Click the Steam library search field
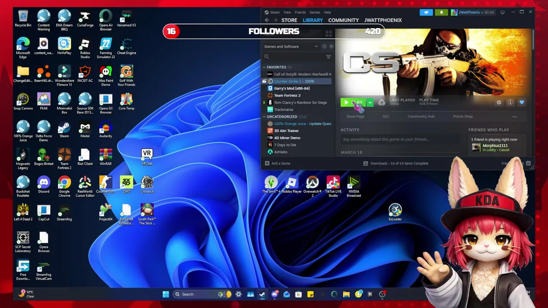 tap(293, 56)
